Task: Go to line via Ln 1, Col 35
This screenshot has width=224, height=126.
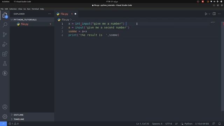Action: click(x=142, y=124)
